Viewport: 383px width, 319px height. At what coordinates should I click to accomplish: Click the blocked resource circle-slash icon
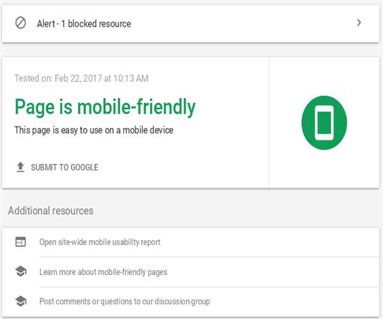pyautogui.click(x=20, y=23)
